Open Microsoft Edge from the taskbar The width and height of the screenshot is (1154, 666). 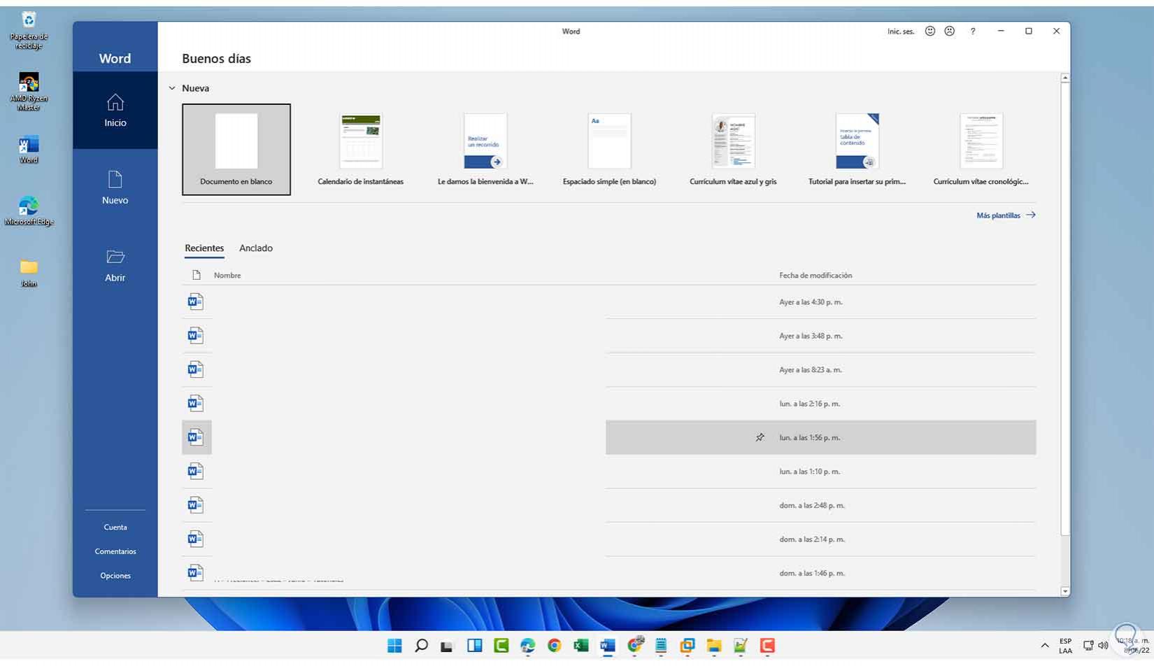(x=528, y=646)
